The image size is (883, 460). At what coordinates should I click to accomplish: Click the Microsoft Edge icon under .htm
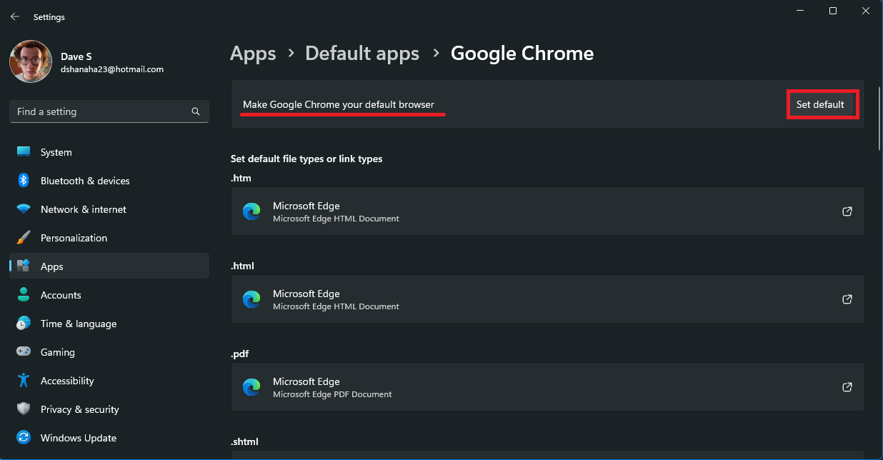click(251, 211)
